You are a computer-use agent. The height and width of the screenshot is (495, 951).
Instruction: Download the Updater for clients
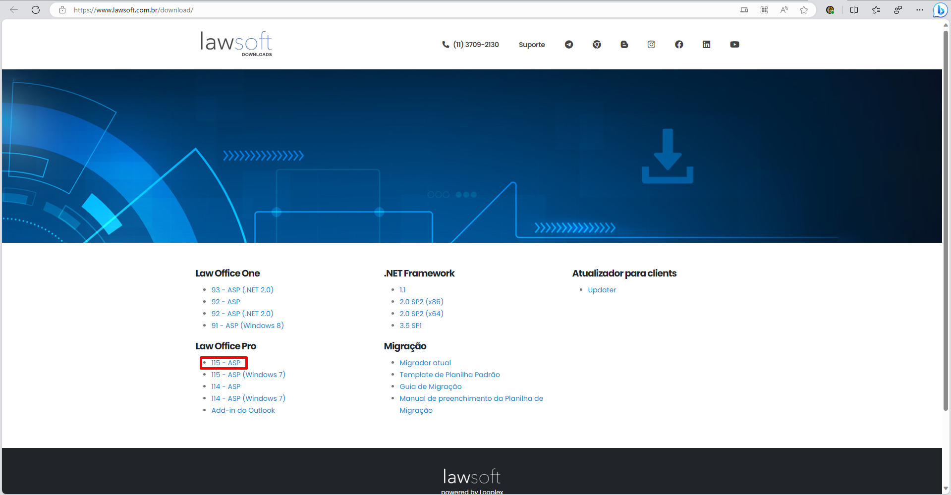[602, 290]
